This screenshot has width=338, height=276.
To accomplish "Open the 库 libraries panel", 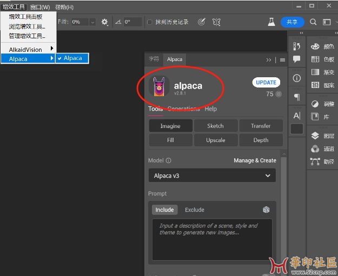I will (320, 117).
